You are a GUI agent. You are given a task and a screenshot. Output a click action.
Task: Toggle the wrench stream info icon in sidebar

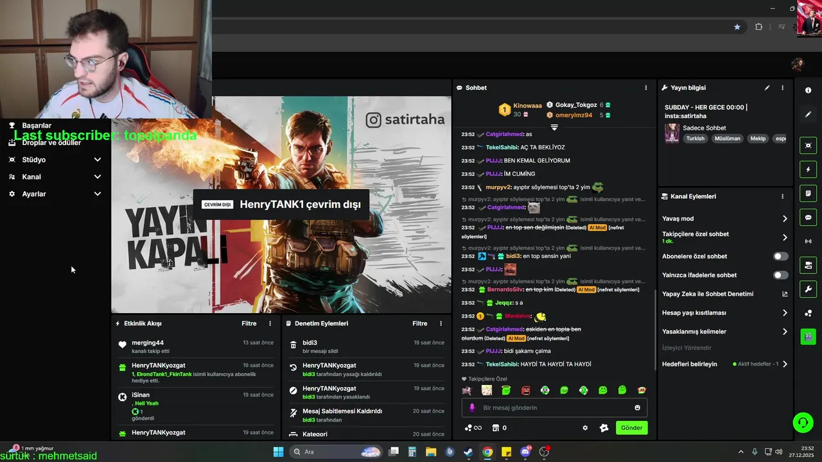coord(808,289)
